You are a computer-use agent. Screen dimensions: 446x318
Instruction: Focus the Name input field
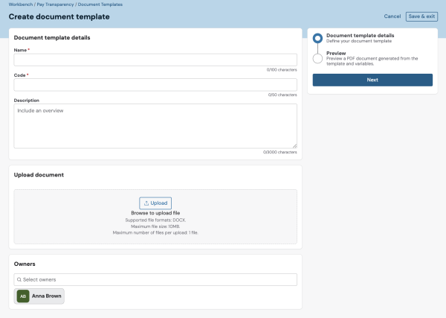tap(155, 60)
